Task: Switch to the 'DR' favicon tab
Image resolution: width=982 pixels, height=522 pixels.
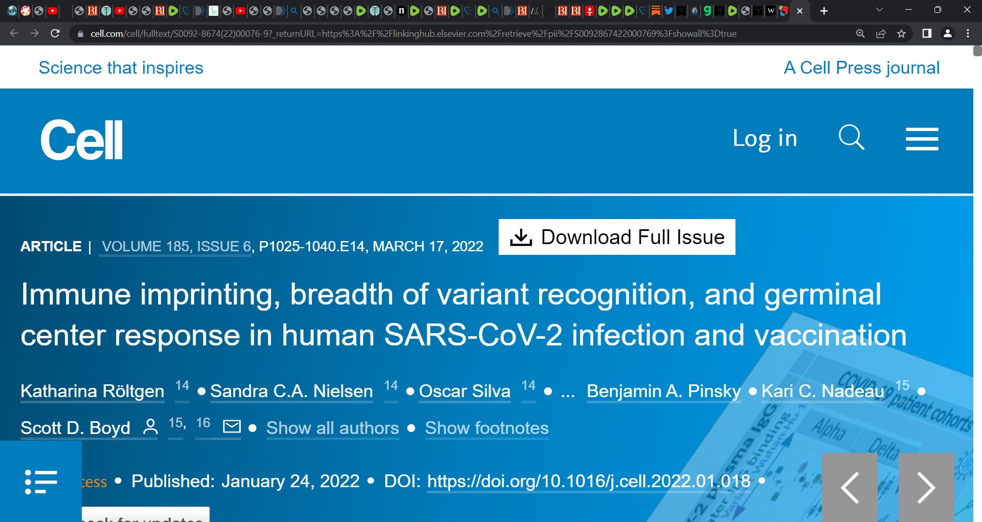Action: [535, 11]
